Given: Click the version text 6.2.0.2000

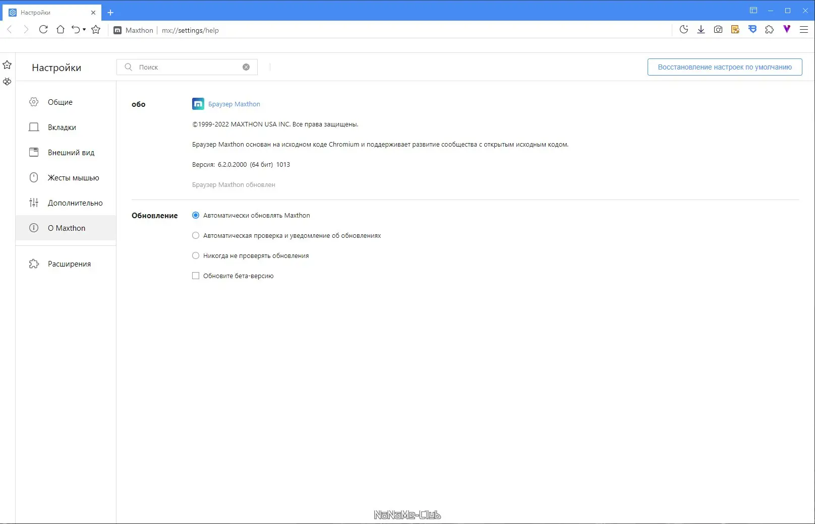Looking at the screenshot, I should point(232,164).
